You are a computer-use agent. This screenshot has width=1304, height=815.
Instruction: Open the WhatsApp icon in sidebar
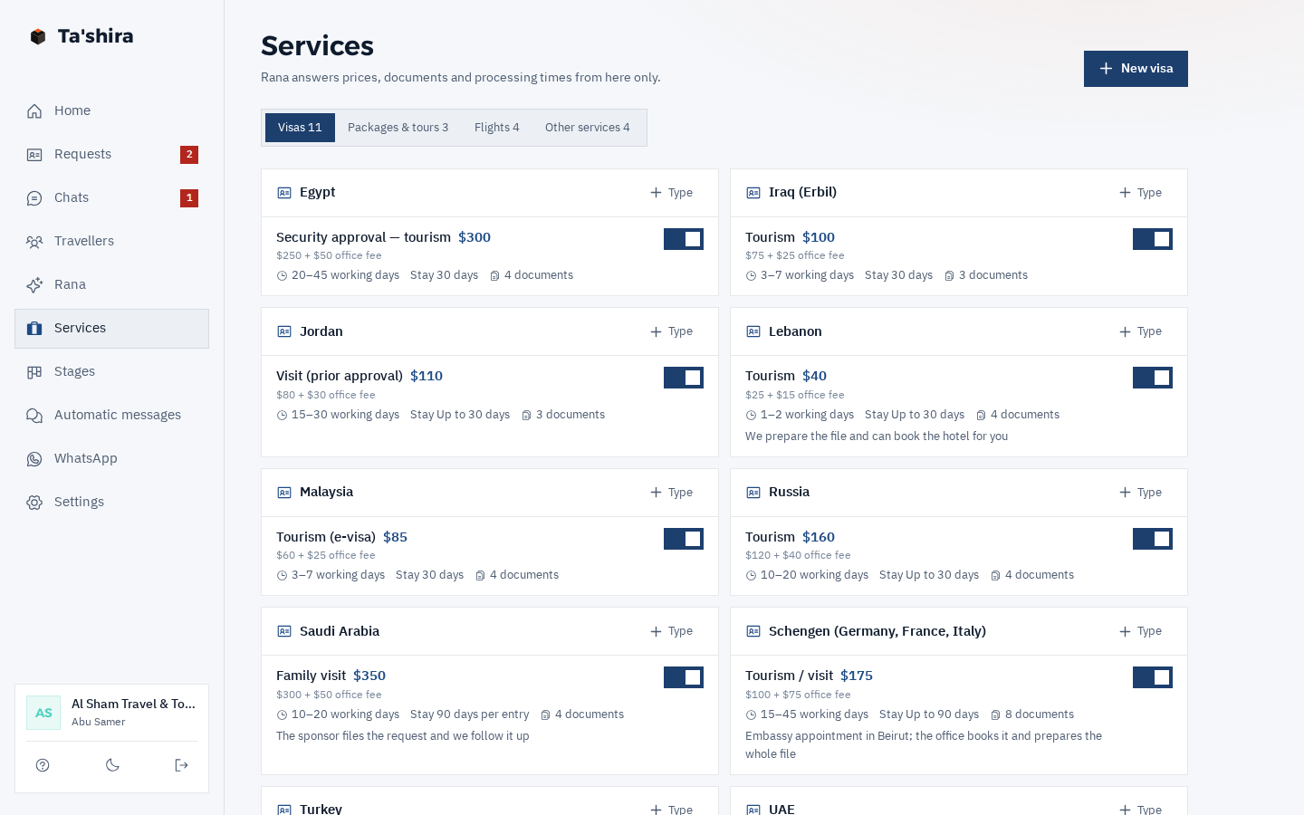click(34, 459)
